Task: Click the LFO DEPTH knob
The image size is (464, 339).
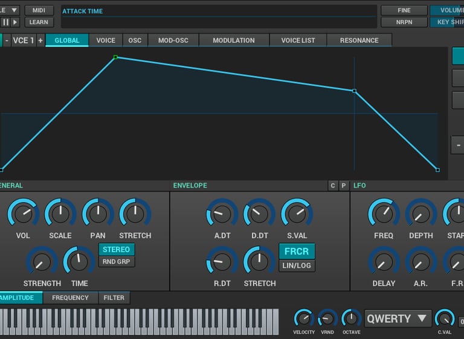Action: coord(421,214)
